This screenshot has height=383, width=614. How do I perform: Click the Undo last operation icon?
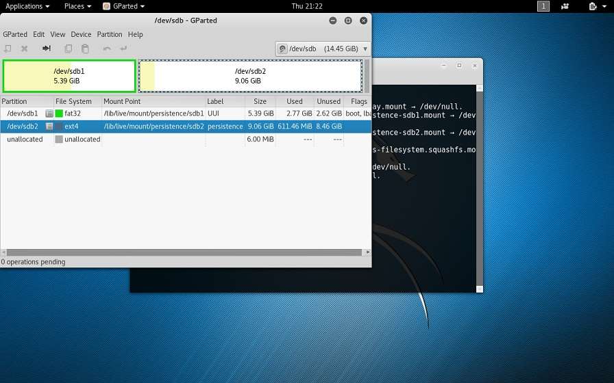click(x=106, y=49)
